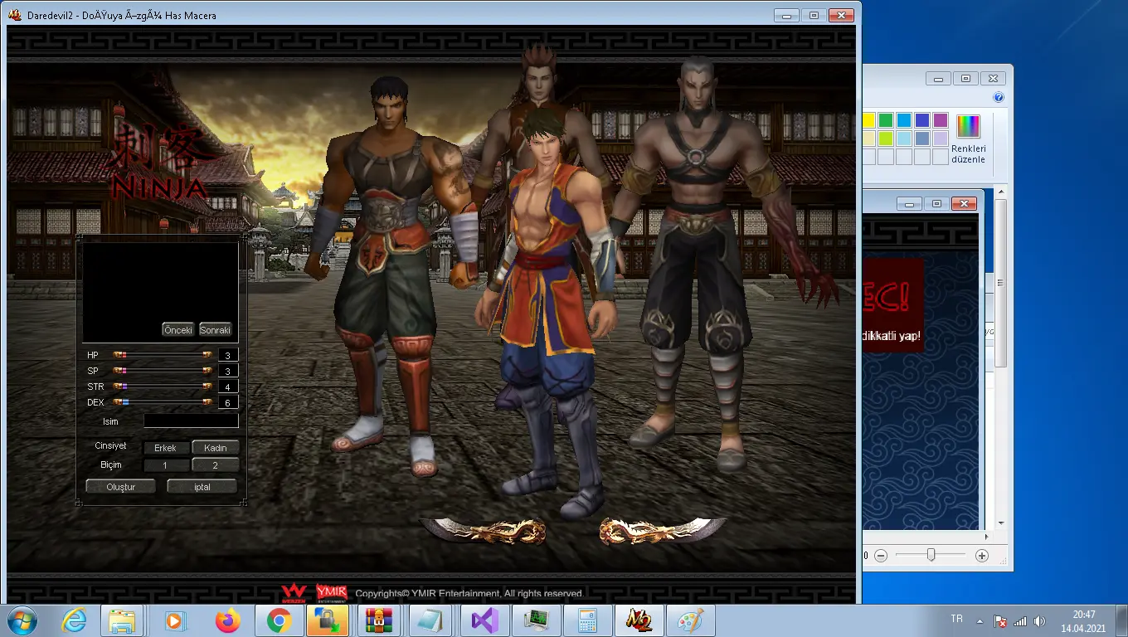Click the DEX slider's right increase arrow
This screenshot has width=1128, height=637.
tap(207, 402)
